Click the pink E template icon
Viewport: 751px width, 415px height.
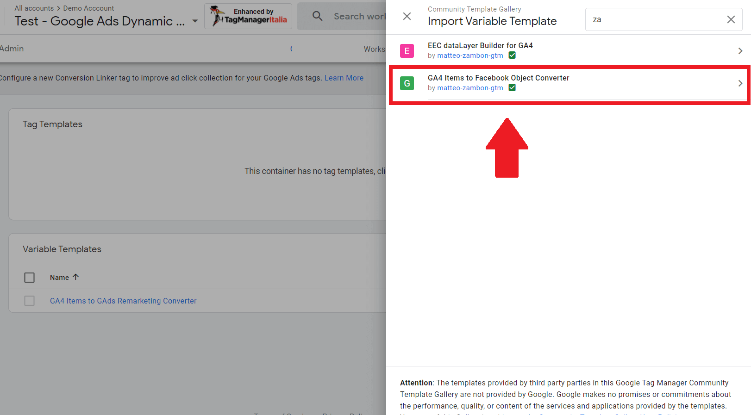(407, 51)
